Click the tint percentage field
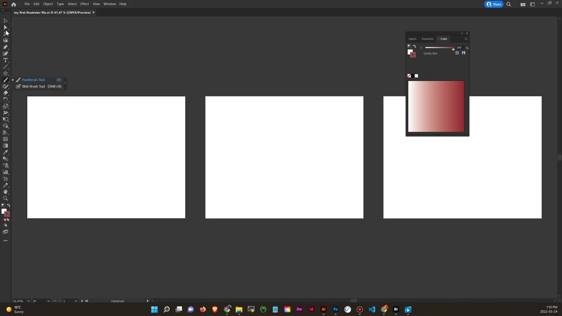 click(x=460, y=47)
